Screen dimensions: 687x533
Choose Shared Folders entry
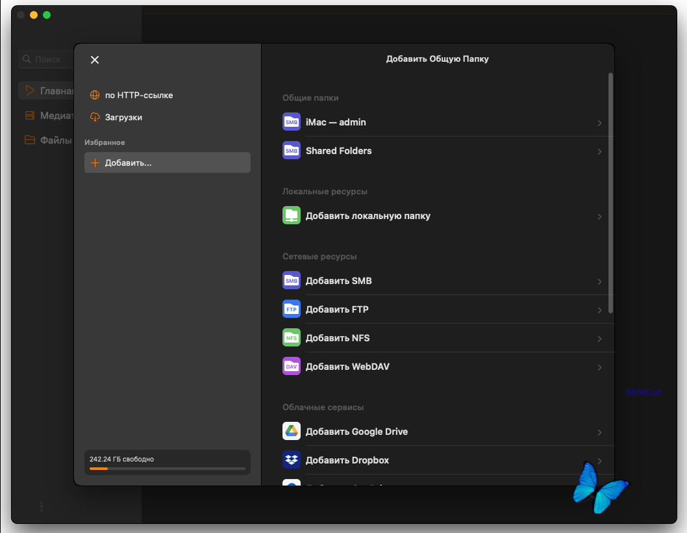coord(442,150)
